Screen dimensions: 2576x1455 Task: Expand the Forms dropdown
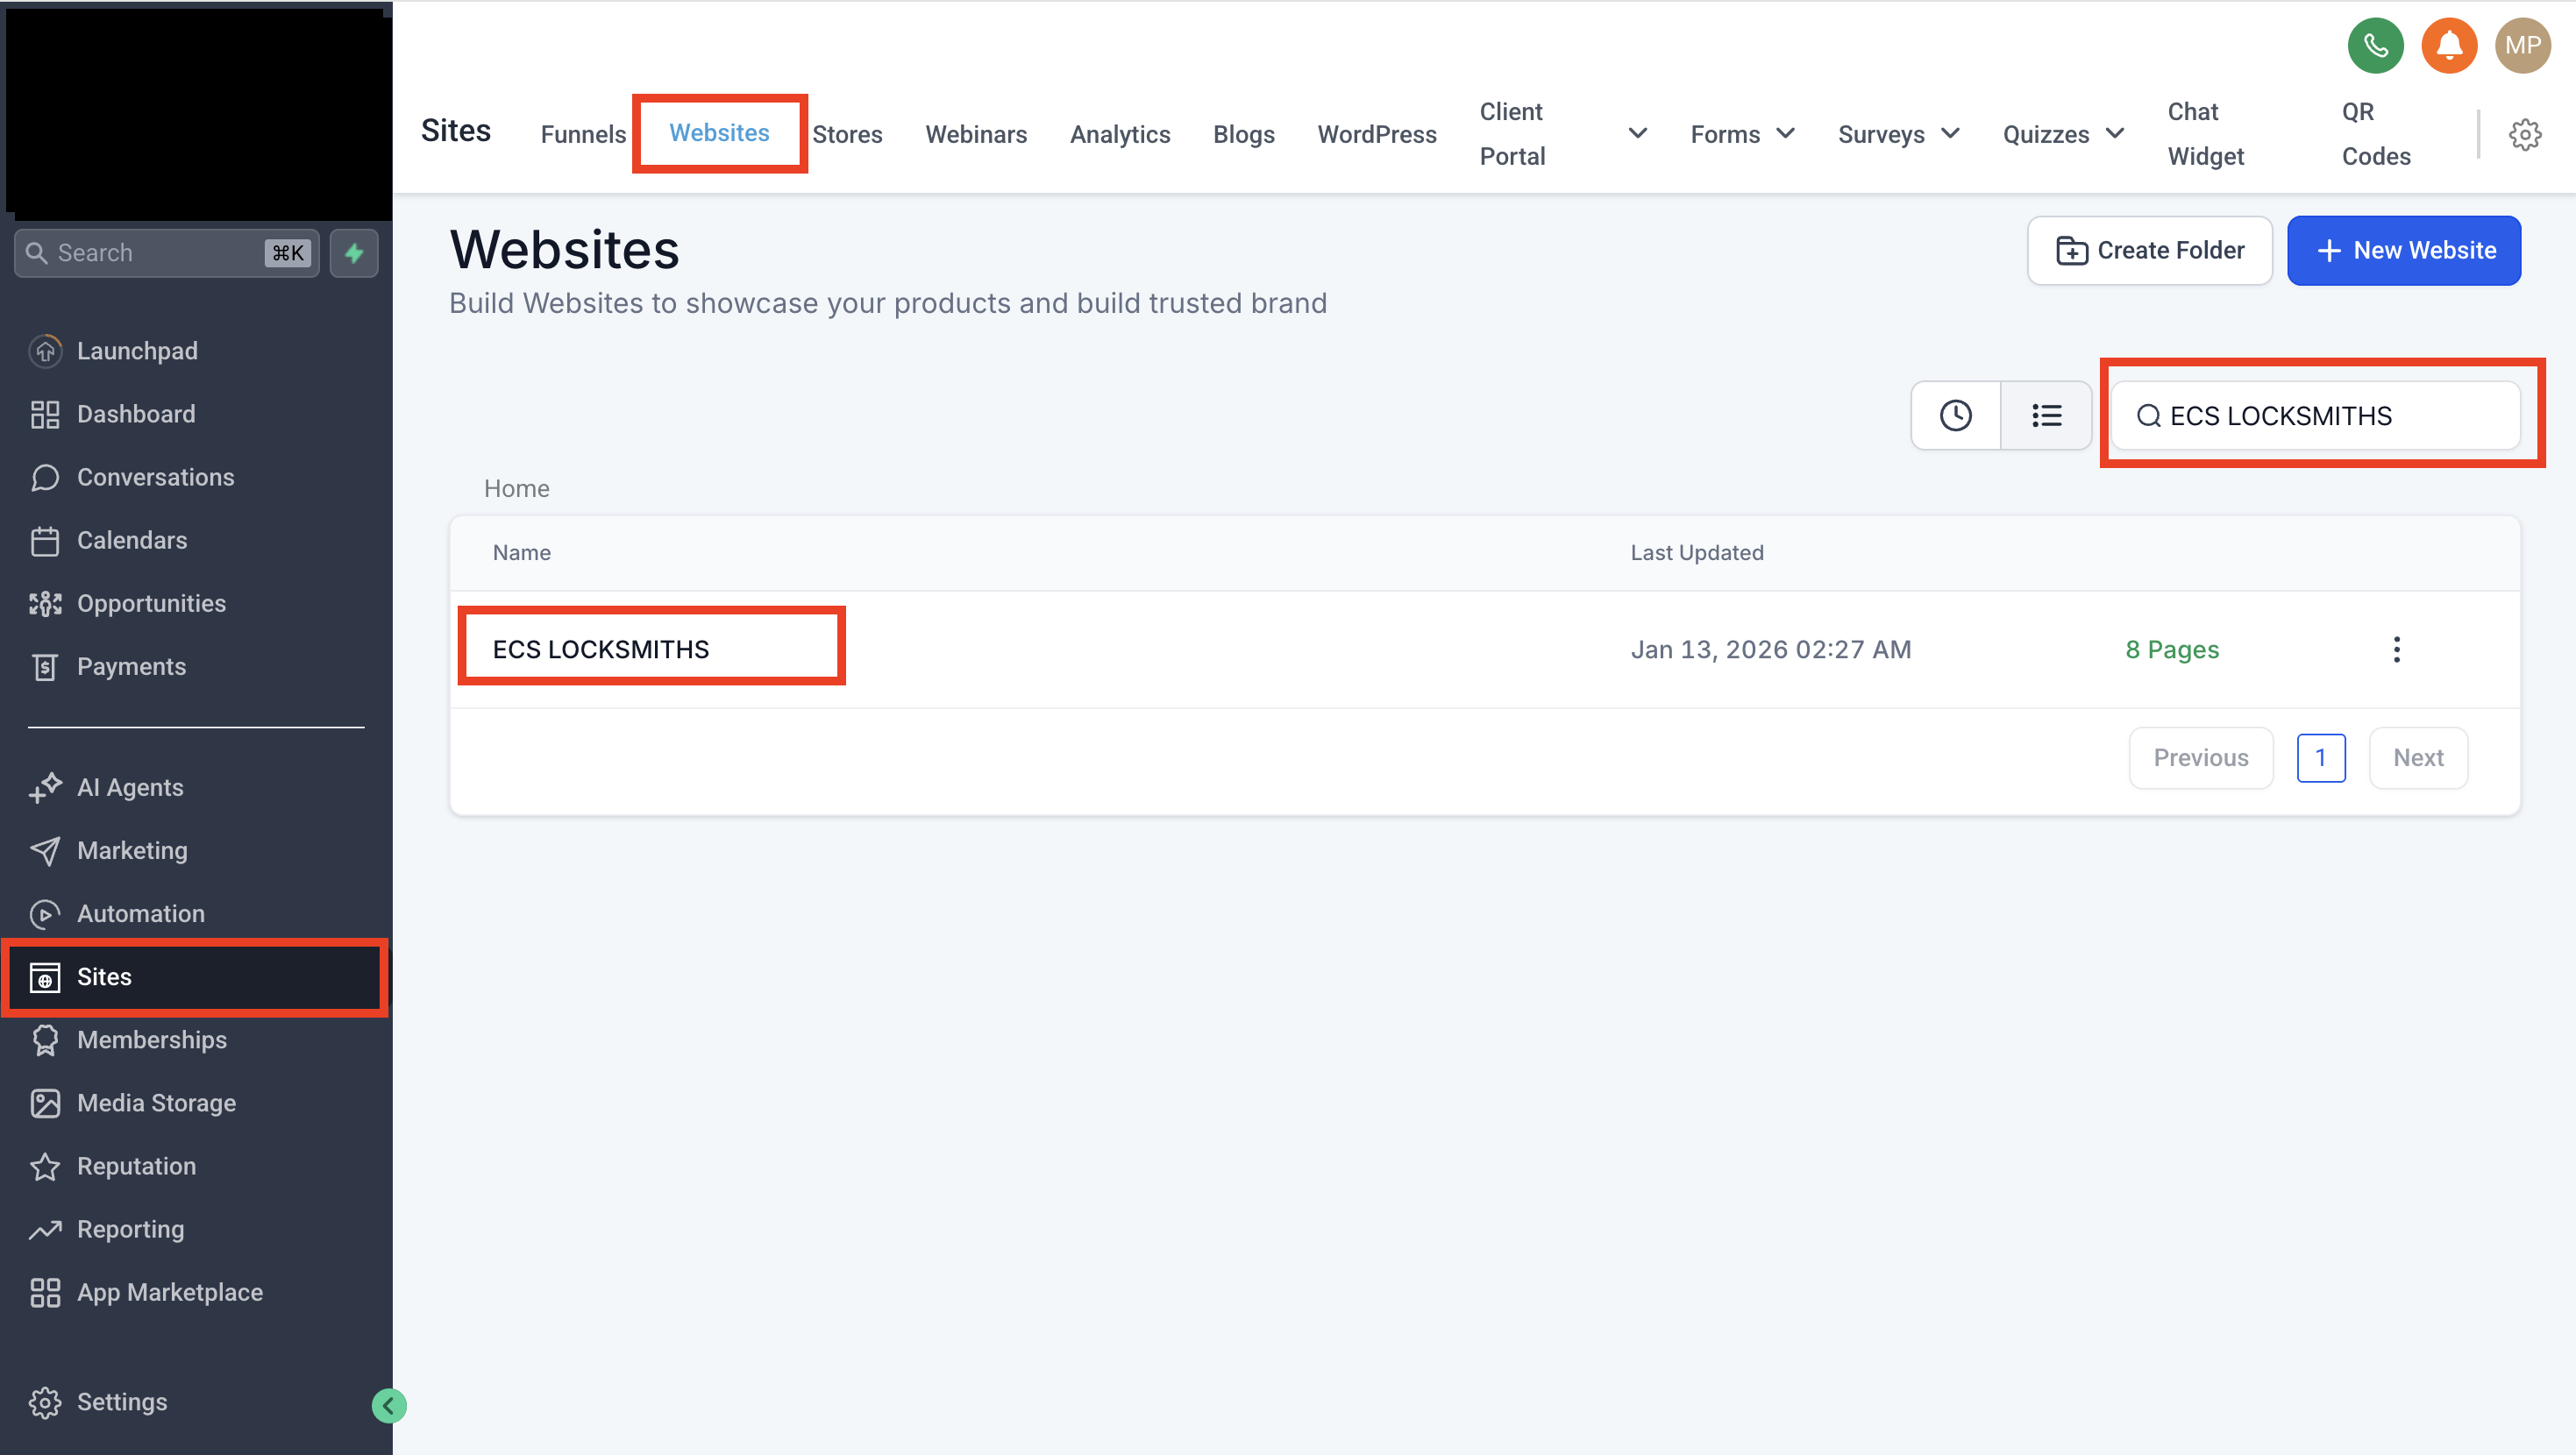pyautogui.click(x=1742, y=133)
